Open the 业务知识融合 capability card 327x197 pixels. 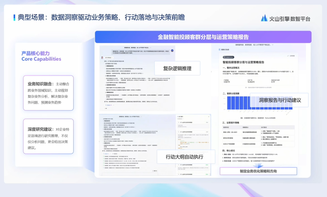(x=48, y=93)
